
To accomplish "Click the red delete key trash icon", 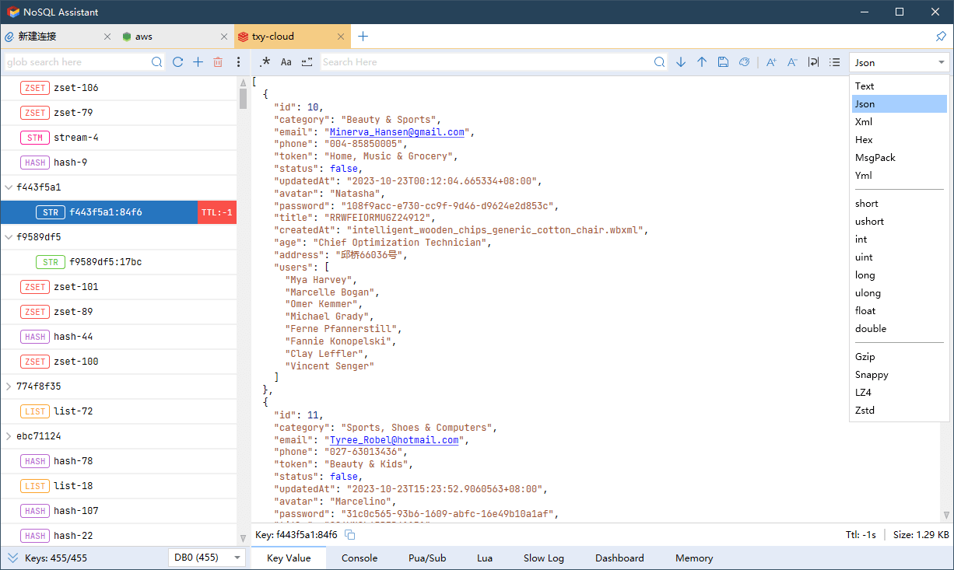I will click(x=218, y=62).
